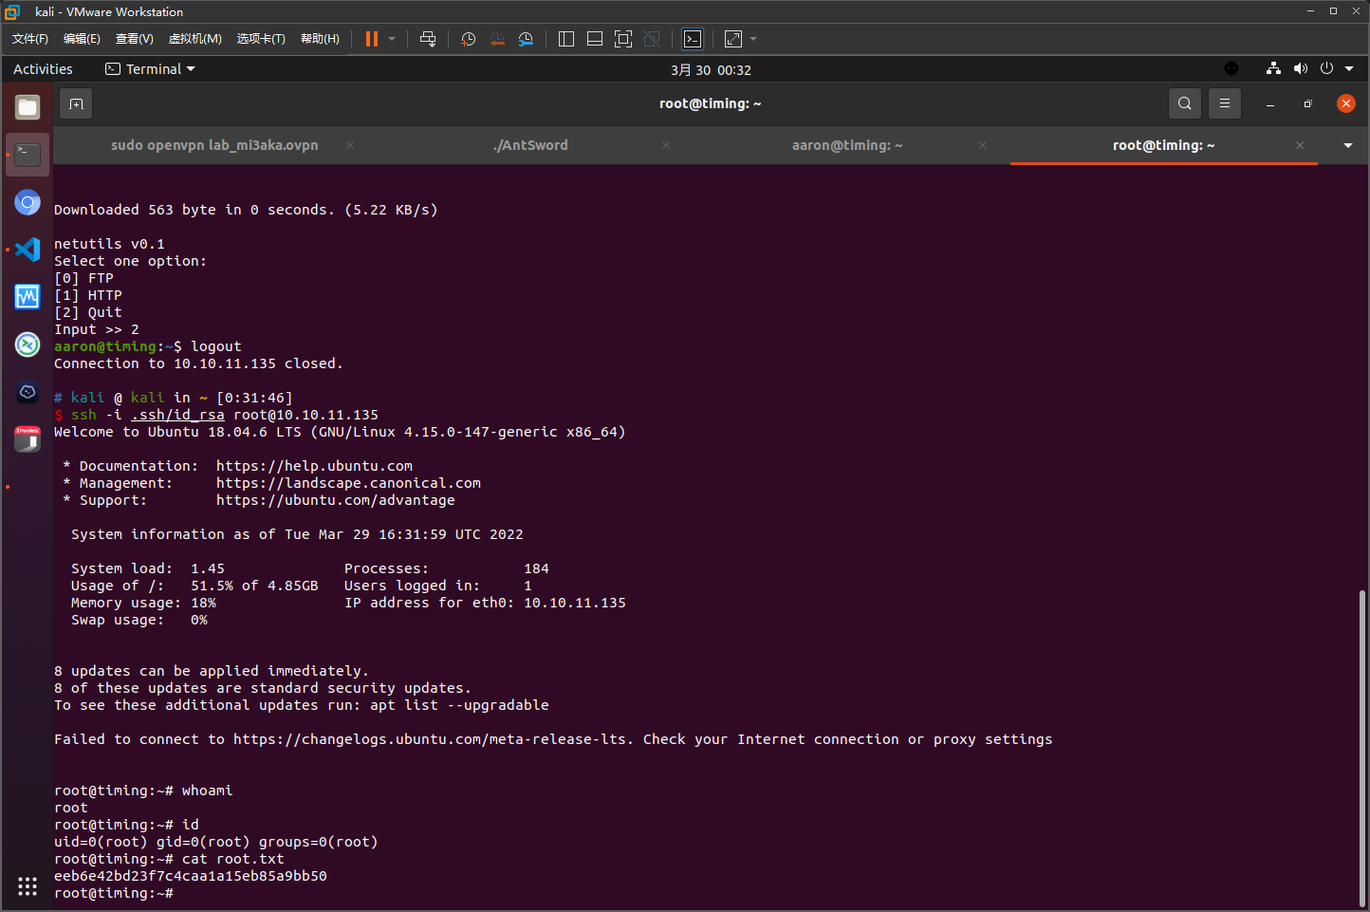Open the Parallels app in dock
Viewport: 1370px width, 912px height.
pyautogui.click(x=28, y=439)
